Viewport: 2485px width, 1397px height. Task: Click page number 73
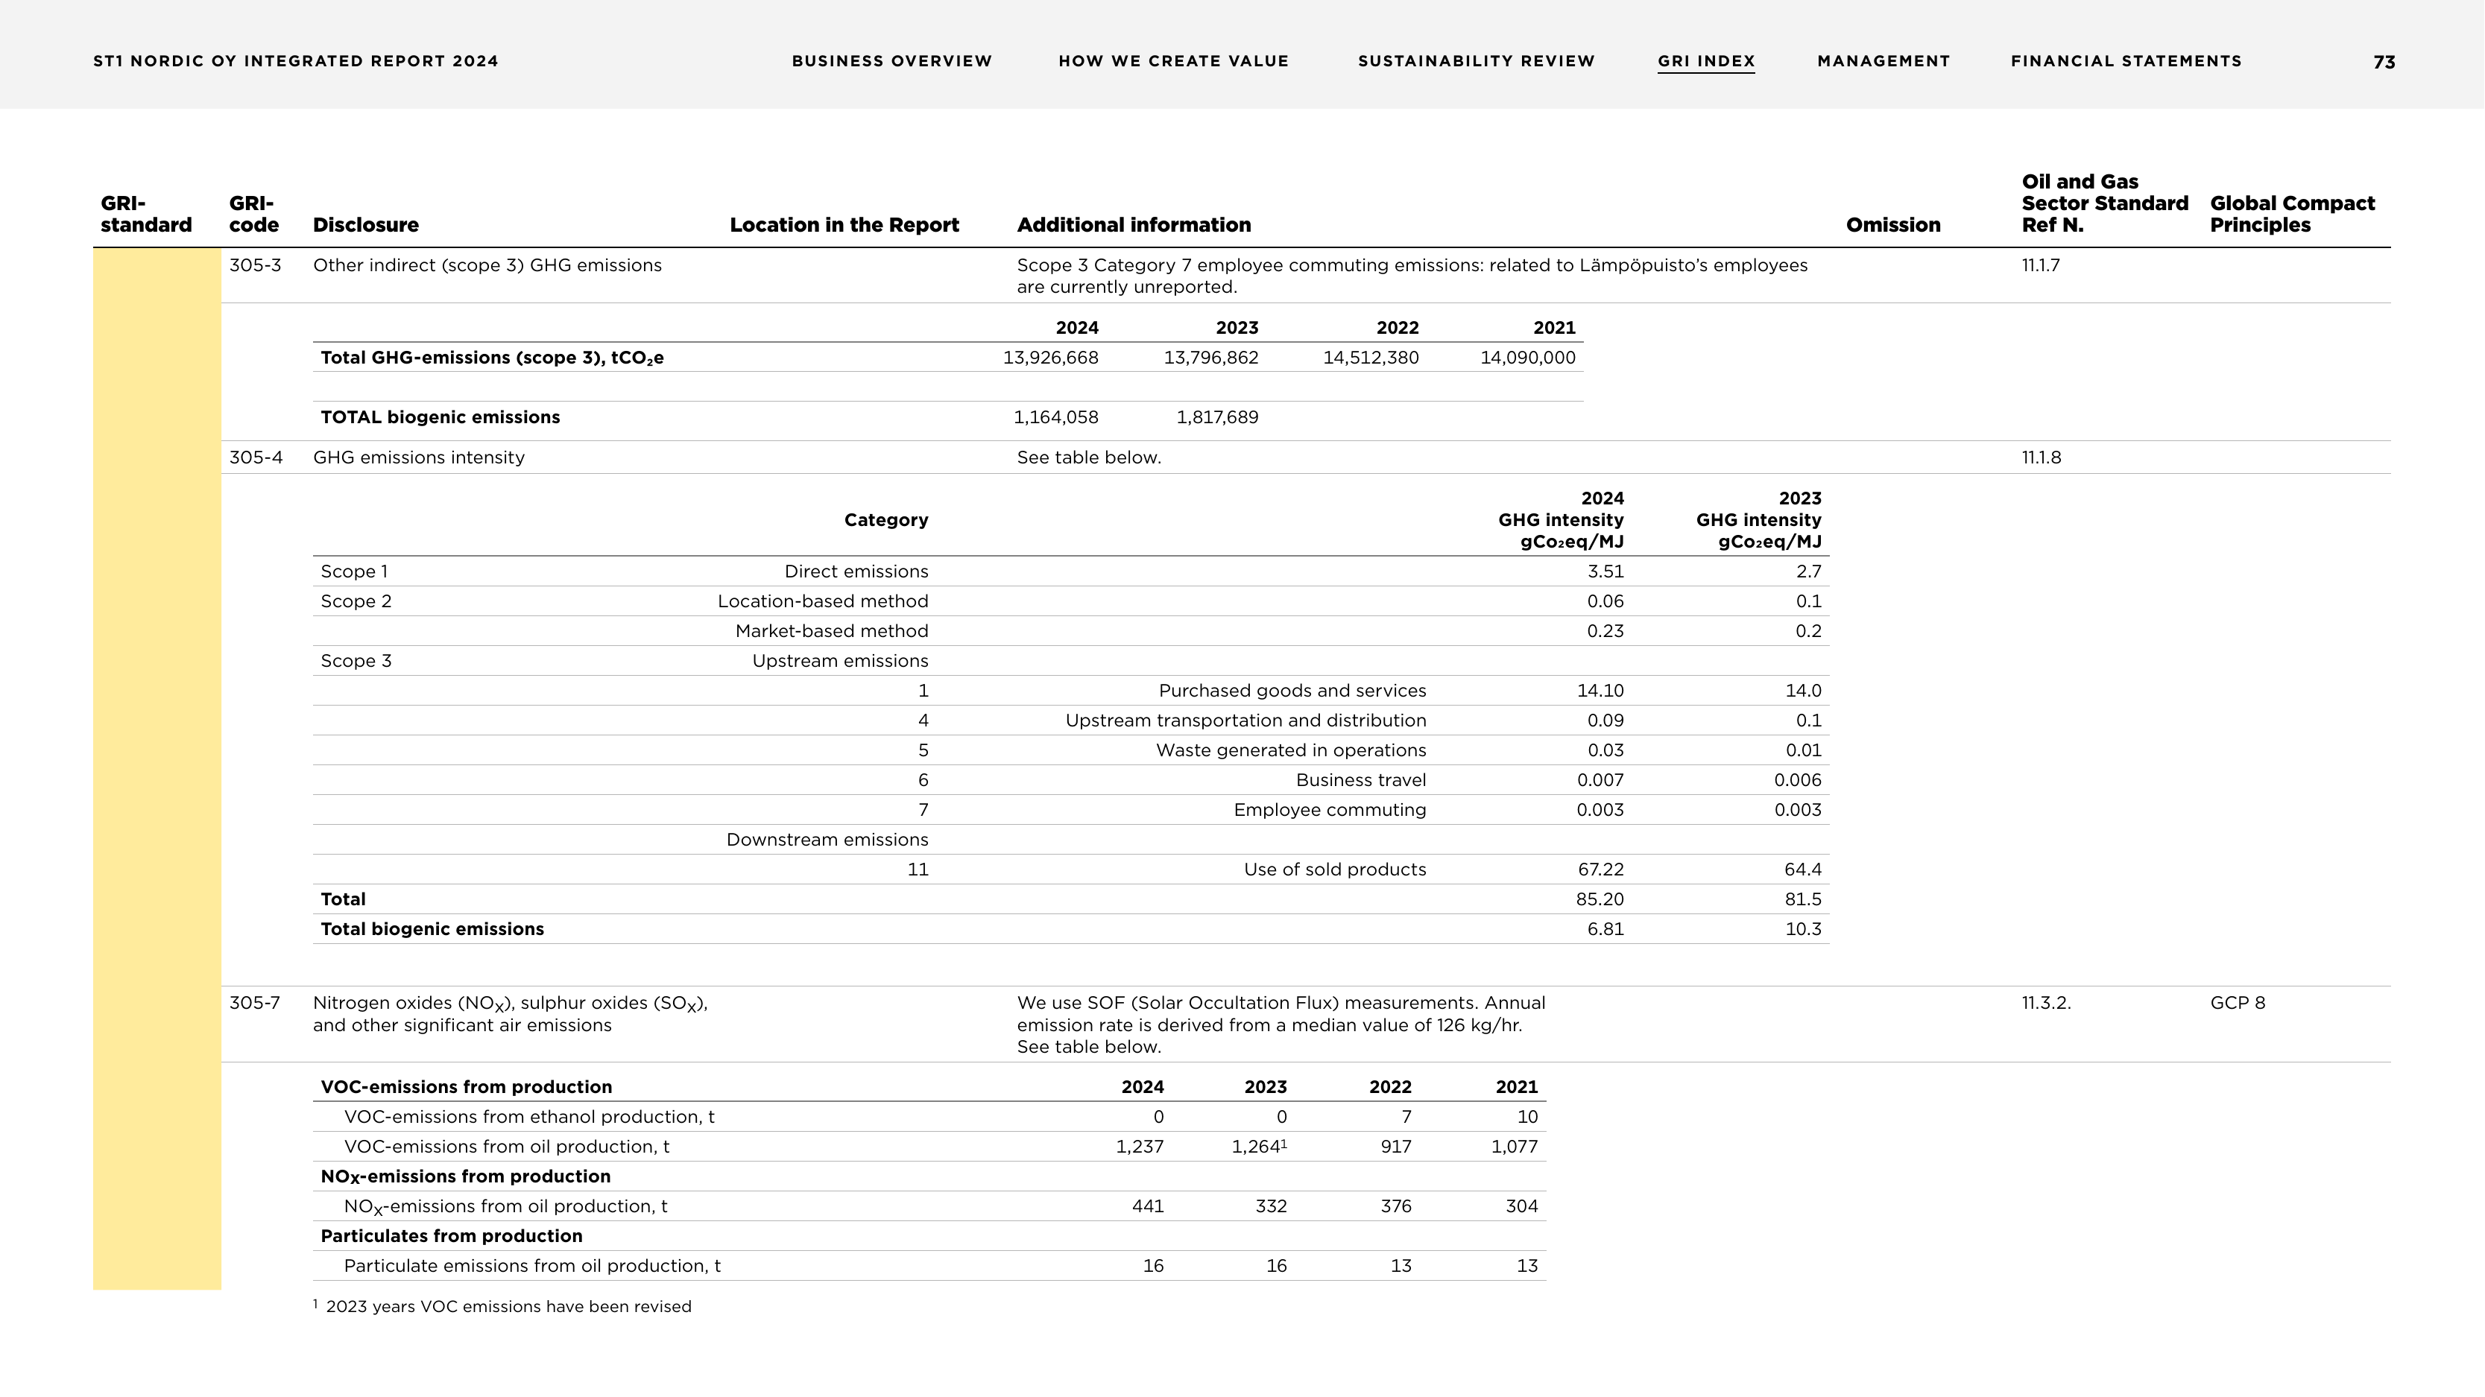(x=2384, y=62)
